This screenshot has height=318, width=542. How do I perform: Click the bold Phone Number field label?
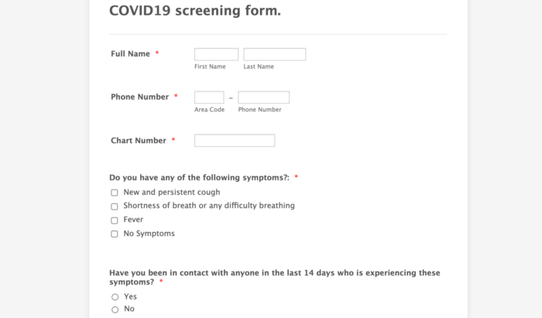pyautogui.click(x=139, y=97)
